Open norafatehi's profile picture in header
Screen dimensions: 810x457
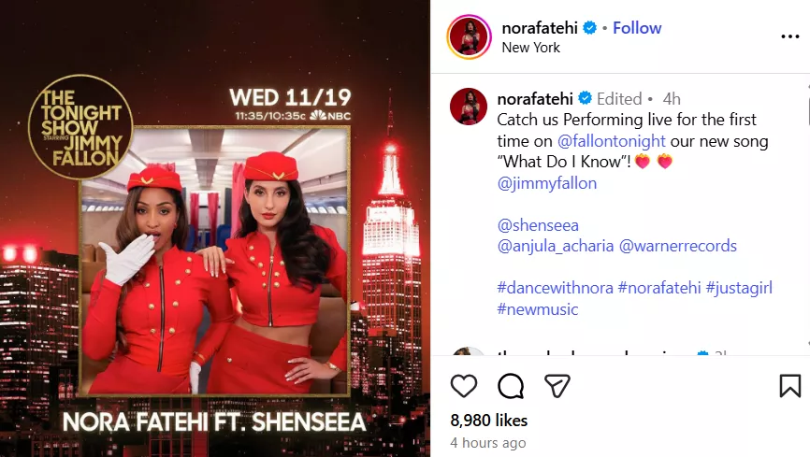(x=469, y=36)
